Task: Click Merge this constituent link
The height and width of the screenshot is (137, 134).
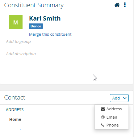Action: pos(50,34)
